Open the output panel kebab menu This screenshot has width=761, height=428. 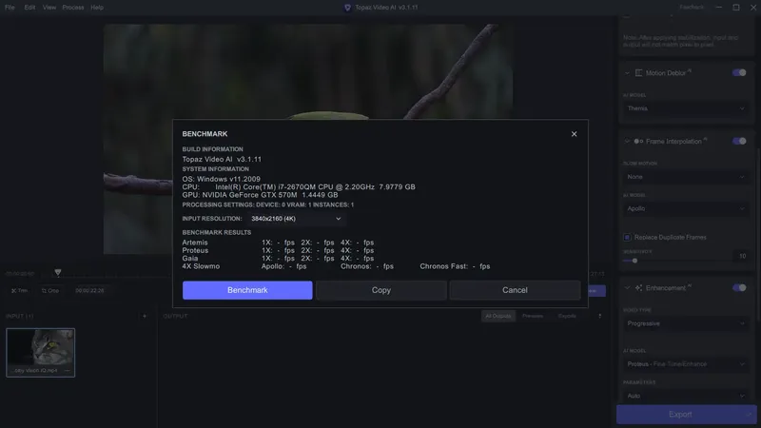click(x=600, y=316)
